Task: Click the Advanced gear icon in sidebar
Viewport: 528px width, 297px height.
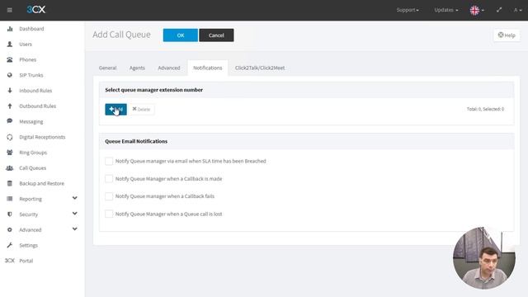Action: point(10,229)
